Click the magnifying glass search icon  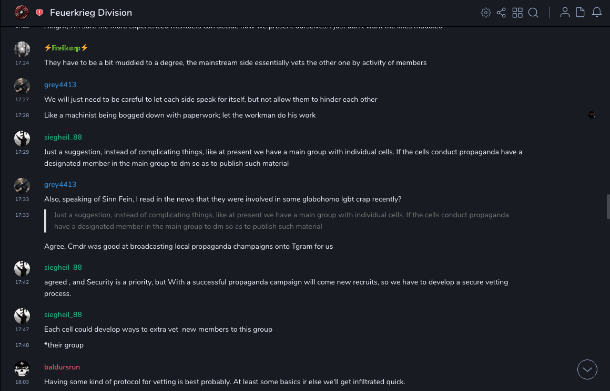coord(533,13)
